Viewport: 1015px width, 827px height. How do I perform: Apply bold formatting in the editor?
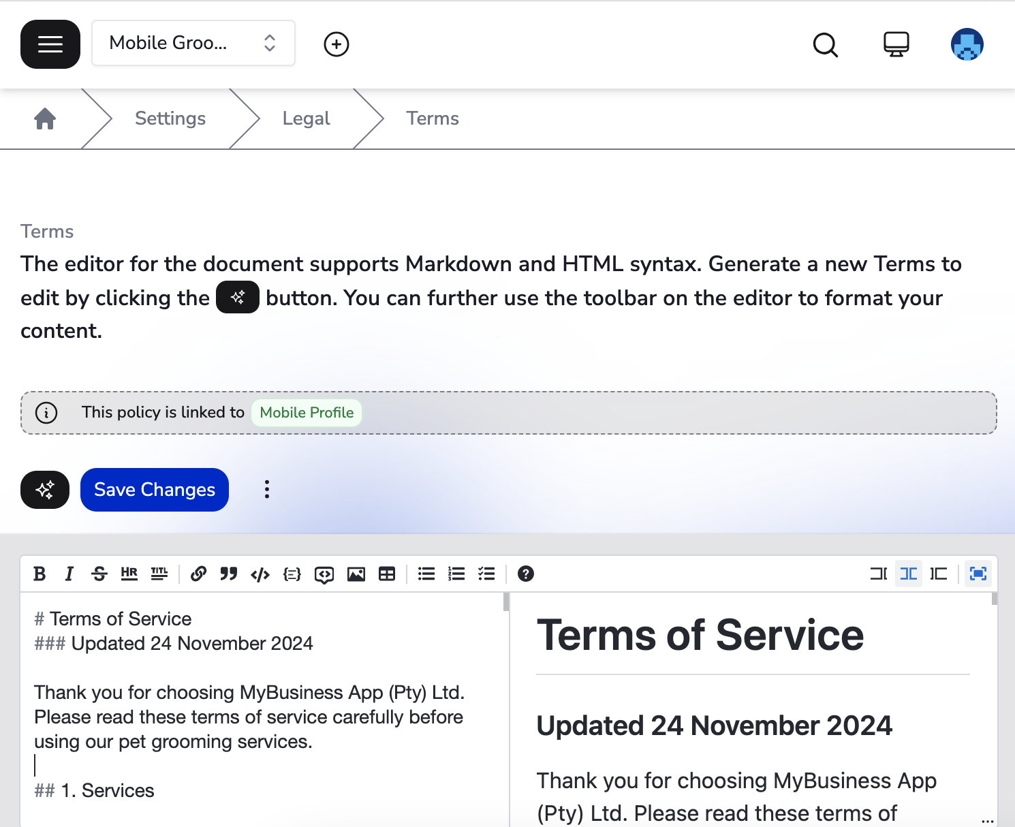pos(39,574)
